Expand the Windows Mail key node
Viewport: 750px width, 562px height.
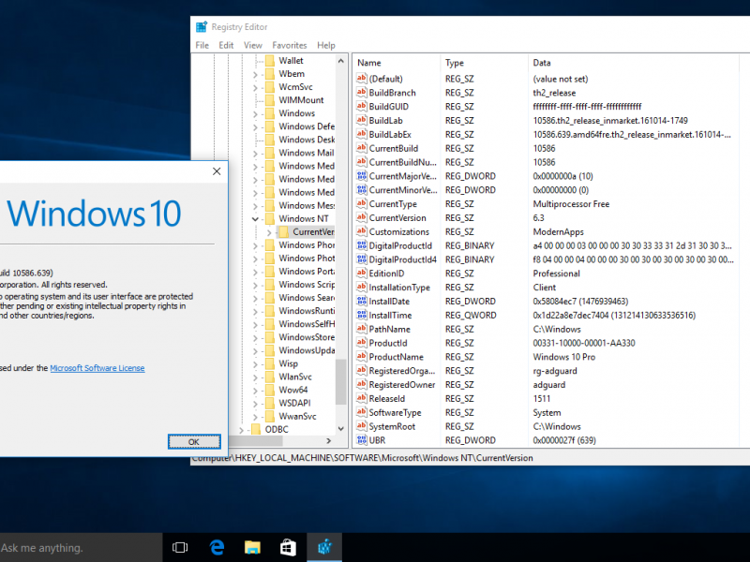pos(255,153)
